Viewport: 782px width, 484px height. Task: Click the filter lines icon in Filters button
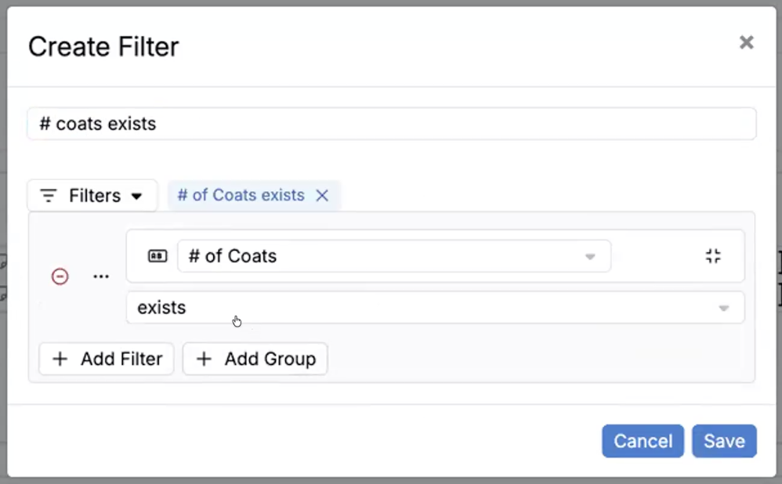(49, 195)
